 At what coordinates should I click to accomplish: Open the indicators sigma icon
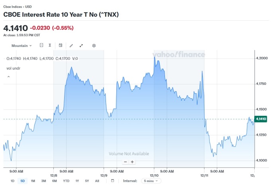pyautogui.click(x=50, y=45)
